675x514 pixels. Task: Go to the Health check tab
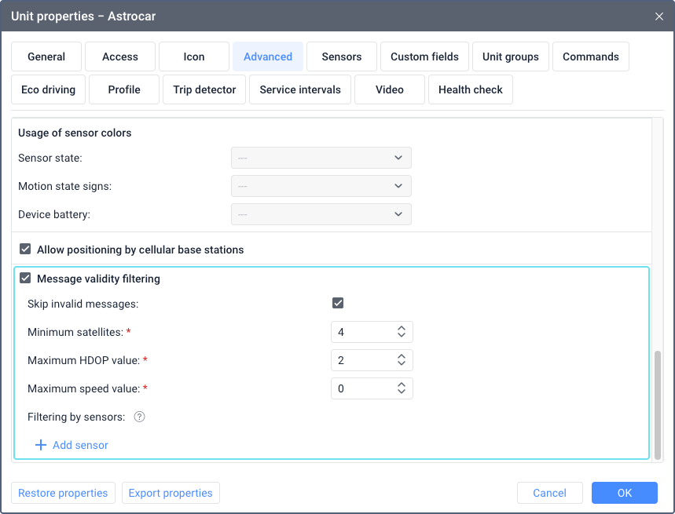tap(470, 89)
